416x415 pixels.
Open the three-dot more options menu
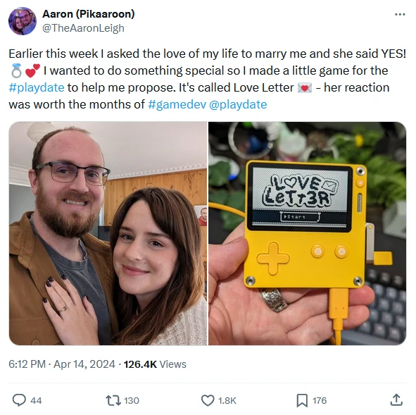click(x=400, y=14)
